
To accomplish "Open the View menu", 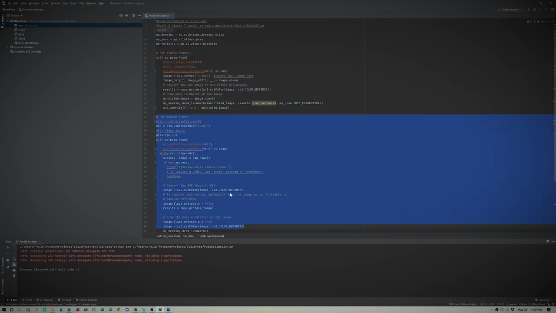I will click(x=23, y=3).
